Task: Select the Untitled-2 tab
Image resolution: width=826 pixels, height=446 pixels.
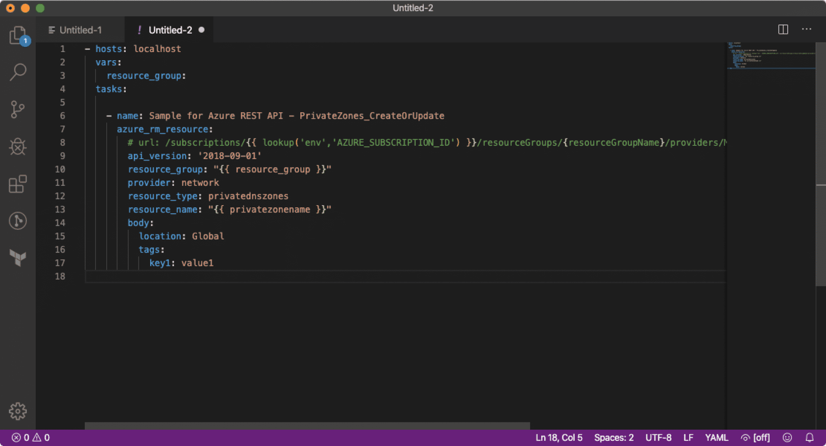Action: pos(169,30)
